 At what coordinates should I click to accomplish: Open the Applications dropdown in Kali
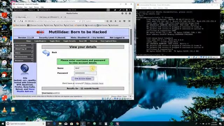19,10
